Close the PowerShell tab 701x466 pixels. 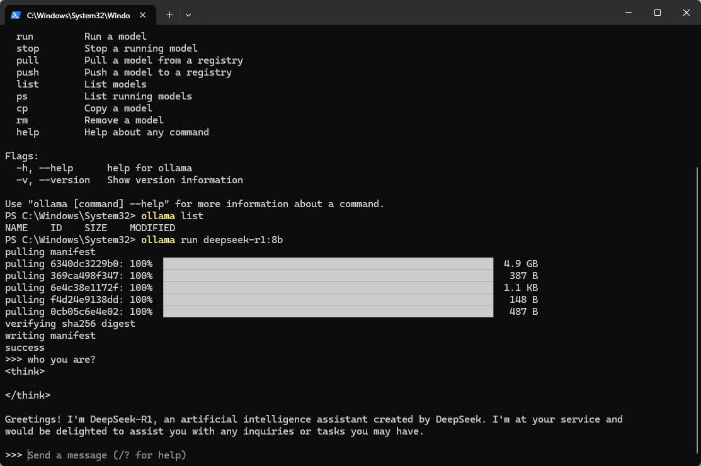(x=142, y=15)
